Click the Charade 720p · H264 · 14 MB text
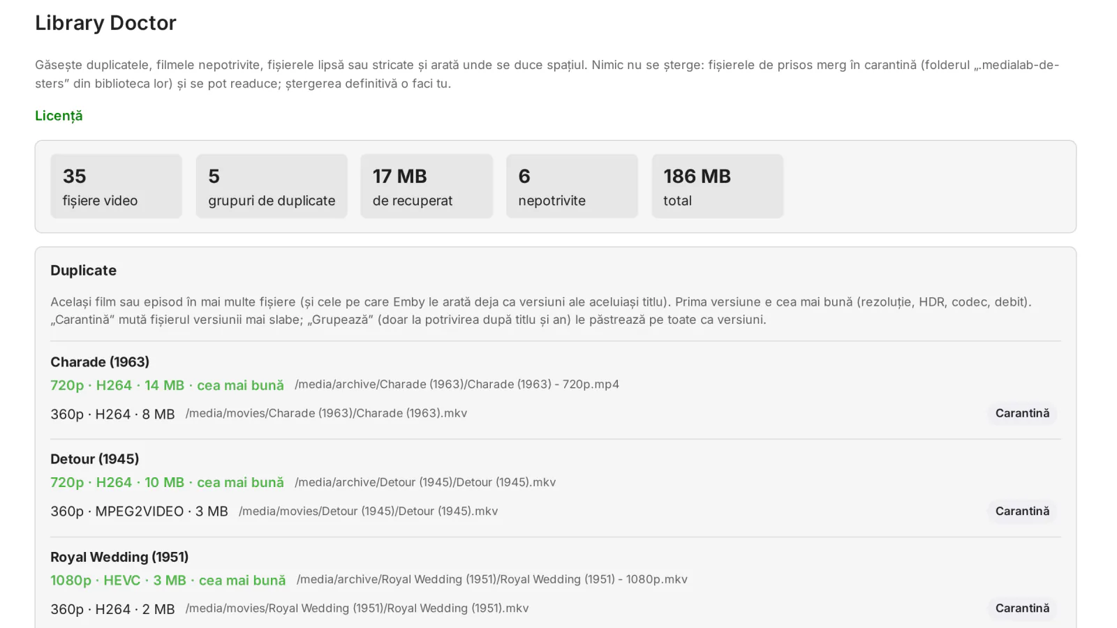 [x=167, y=385]
